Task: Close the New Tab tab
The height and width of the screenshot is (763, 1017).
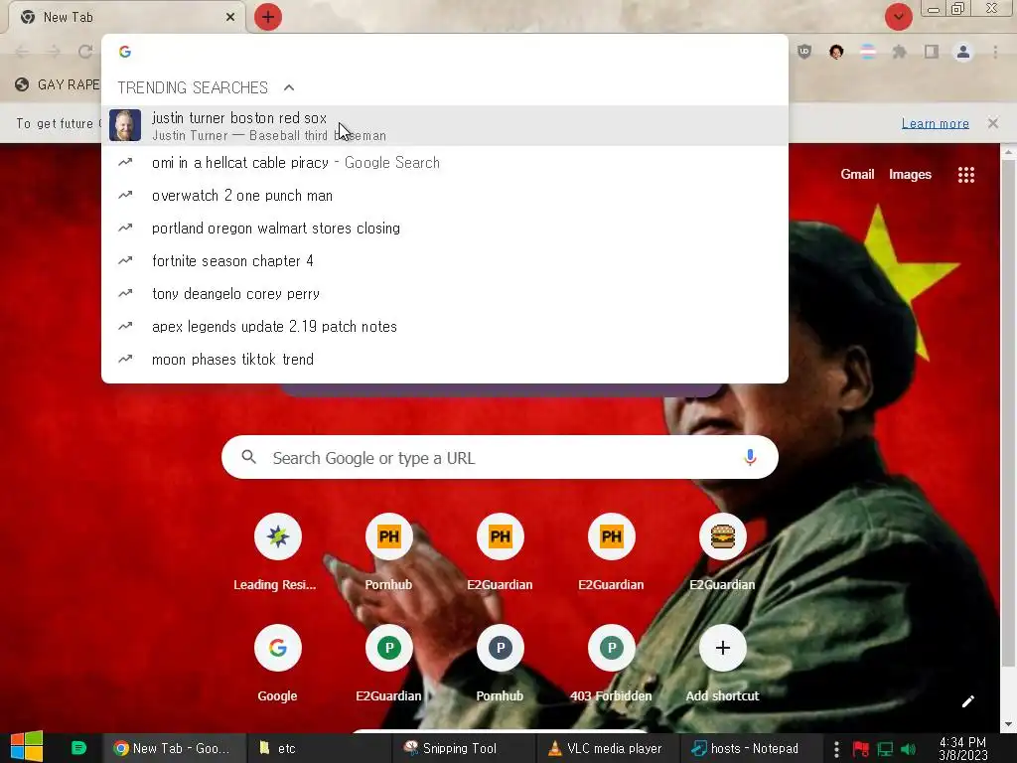Action: 230,17
